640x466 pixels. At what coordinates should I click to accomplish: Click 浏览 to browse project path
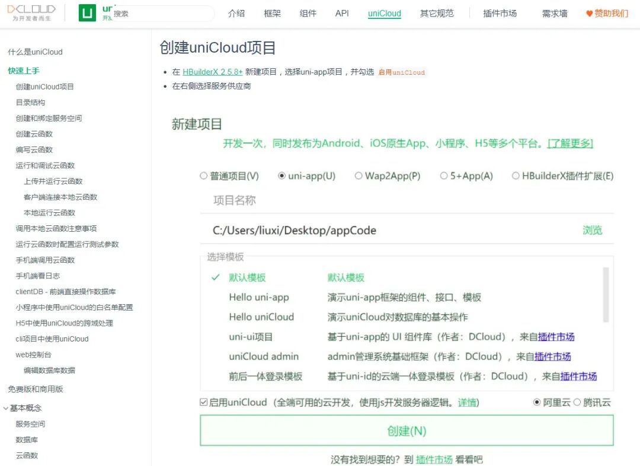[x=592, y=231]
